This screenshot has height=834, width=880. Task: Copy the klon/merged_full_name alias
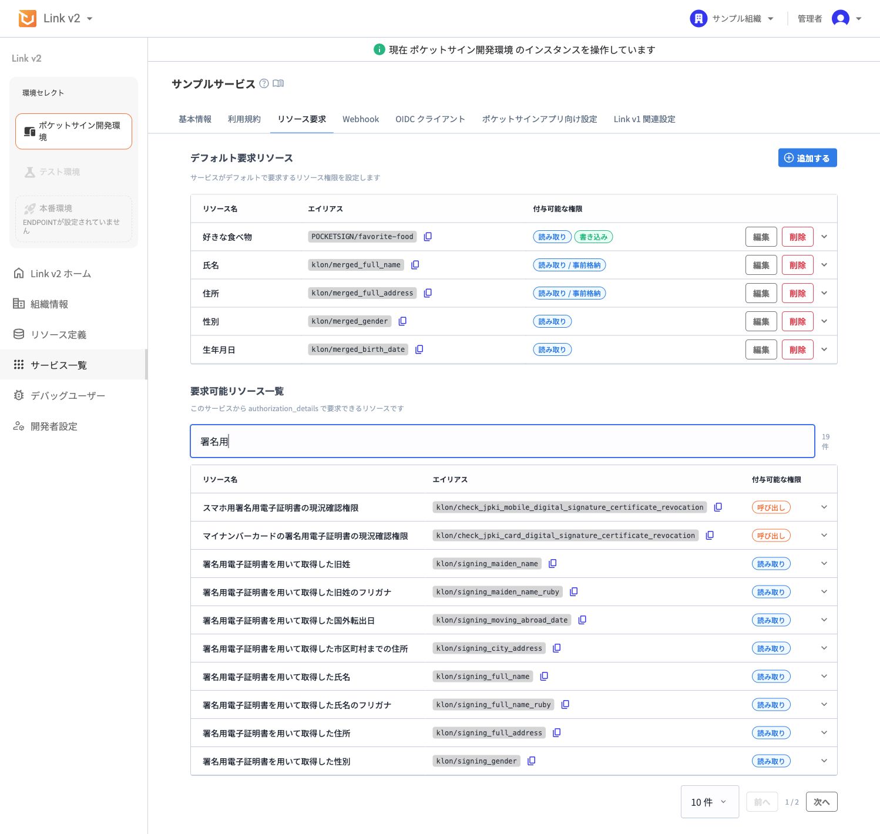[x=415, y=265]
